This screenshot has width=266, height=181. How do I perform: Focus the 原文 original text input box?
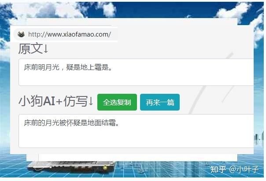(x=136, y=72)
